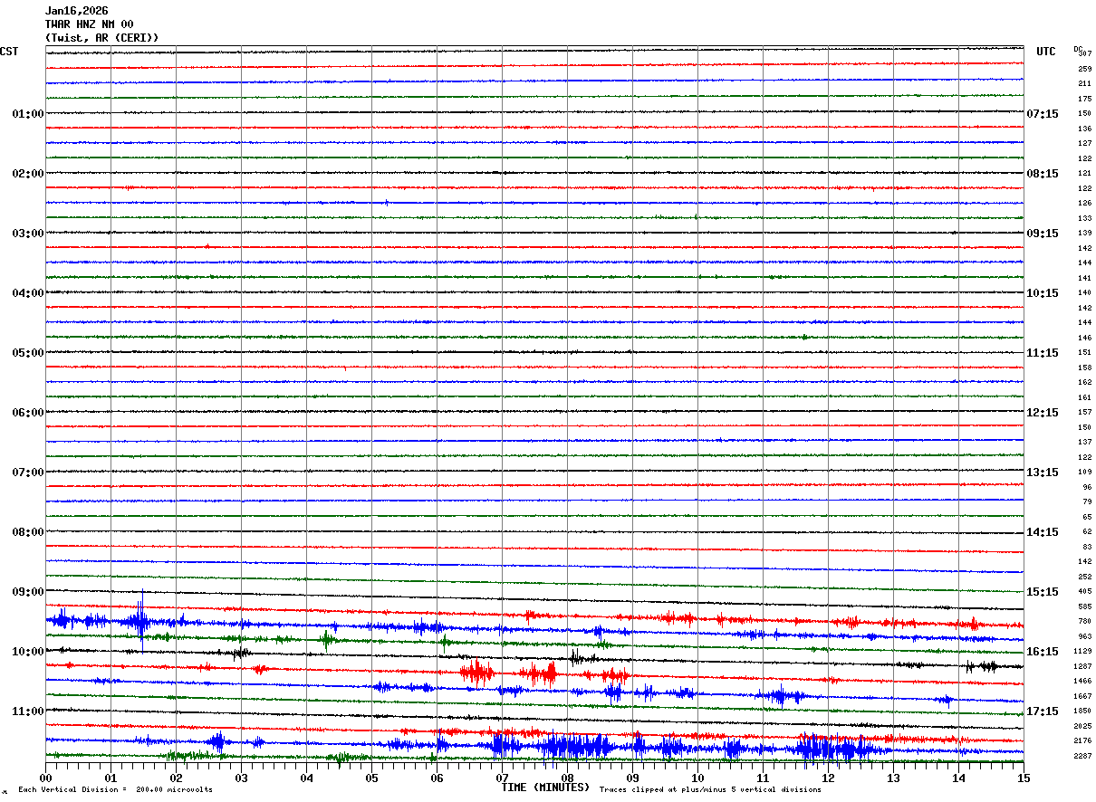Select the 07:00 CST time label

[x=28, y=473]
